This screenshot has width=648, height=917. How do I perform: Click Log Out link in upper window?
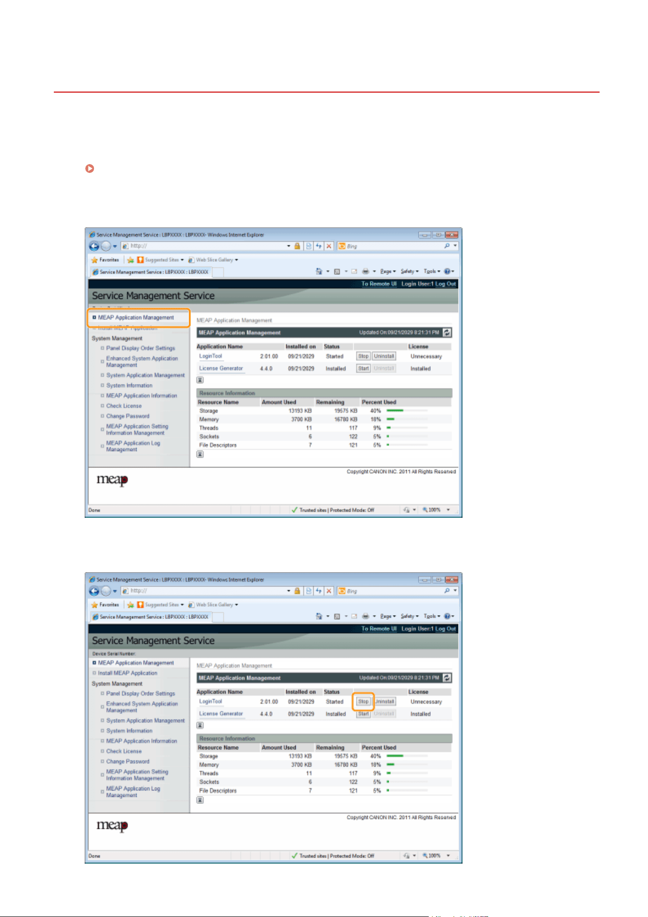coord(445,284)
